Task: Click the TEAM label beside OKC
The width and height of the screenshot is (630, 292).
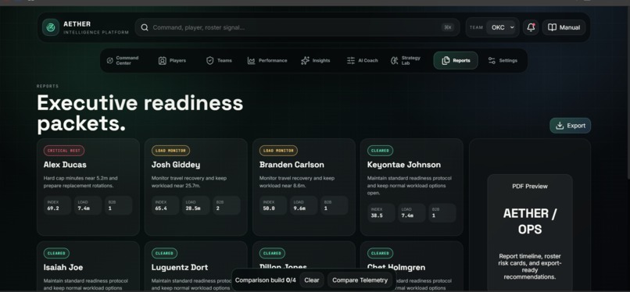Action: [x=476, y=27]
